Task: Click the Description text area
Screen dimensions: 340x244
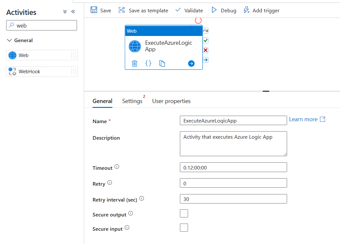Action: pyautogui.click(x=233, y=144)
